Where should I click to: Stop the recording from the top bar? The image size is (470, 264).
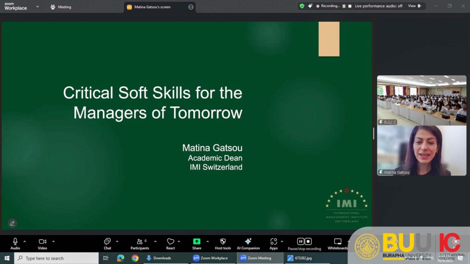pos(350,6)
